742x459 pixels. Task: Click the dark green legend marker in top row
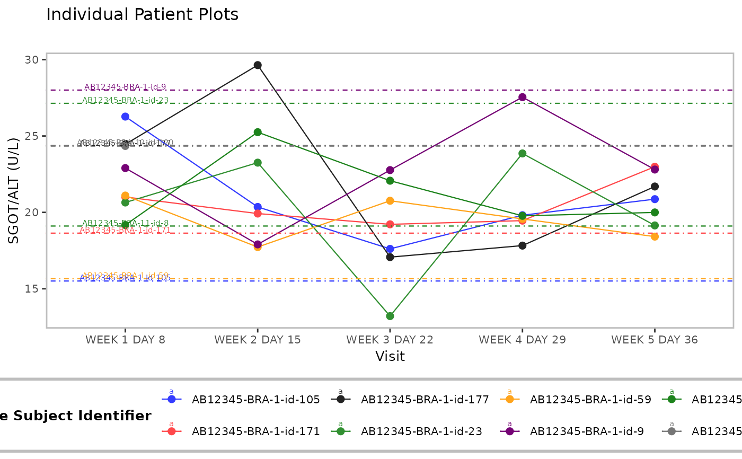(x=672, y=400)
